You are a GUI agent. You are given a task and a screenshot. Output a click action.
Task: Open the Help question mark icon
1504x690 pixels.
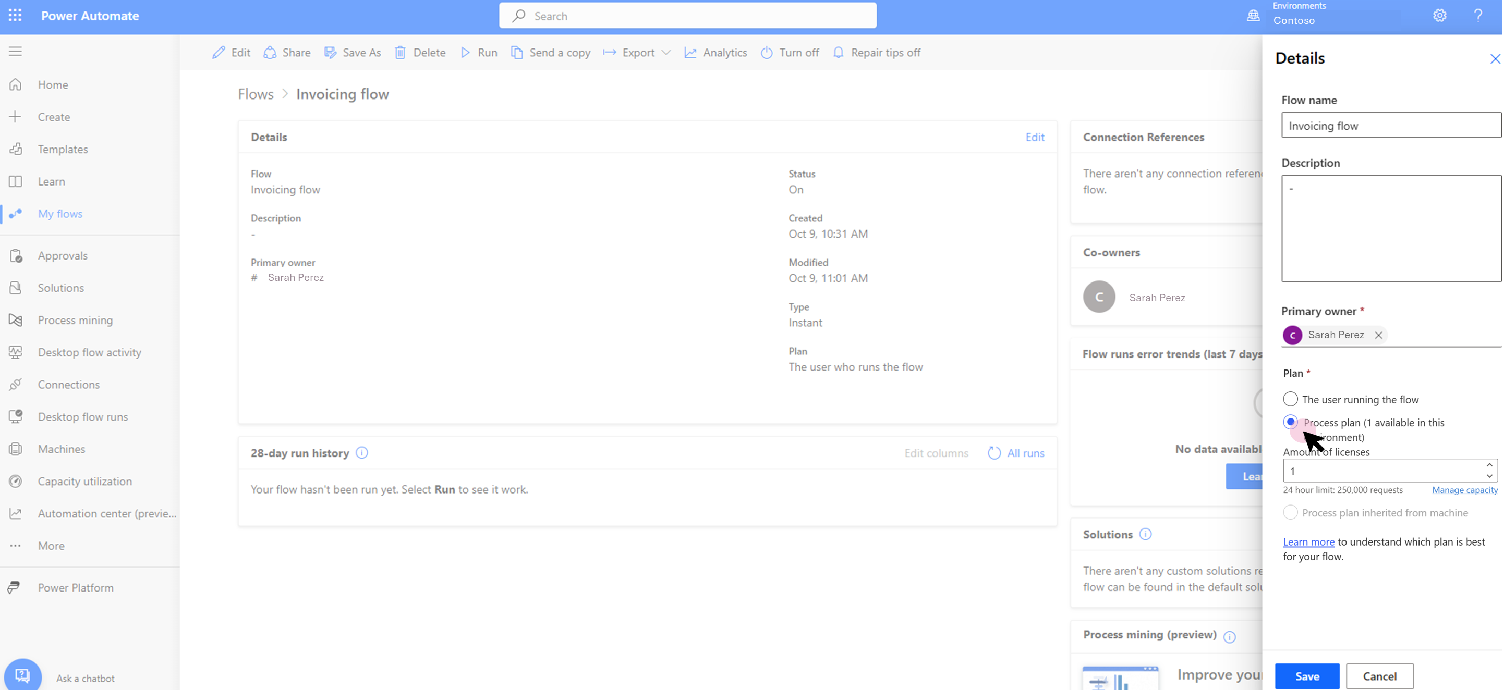pyautogui.click(x=1478, y=16)
